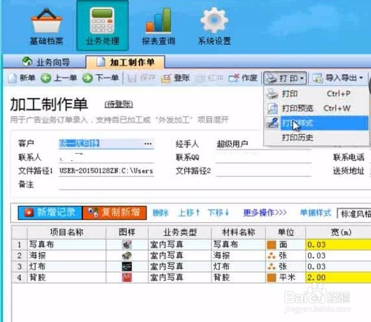
Task: Open 报表查询 bar chart module
Action: [x=159, y=26]
